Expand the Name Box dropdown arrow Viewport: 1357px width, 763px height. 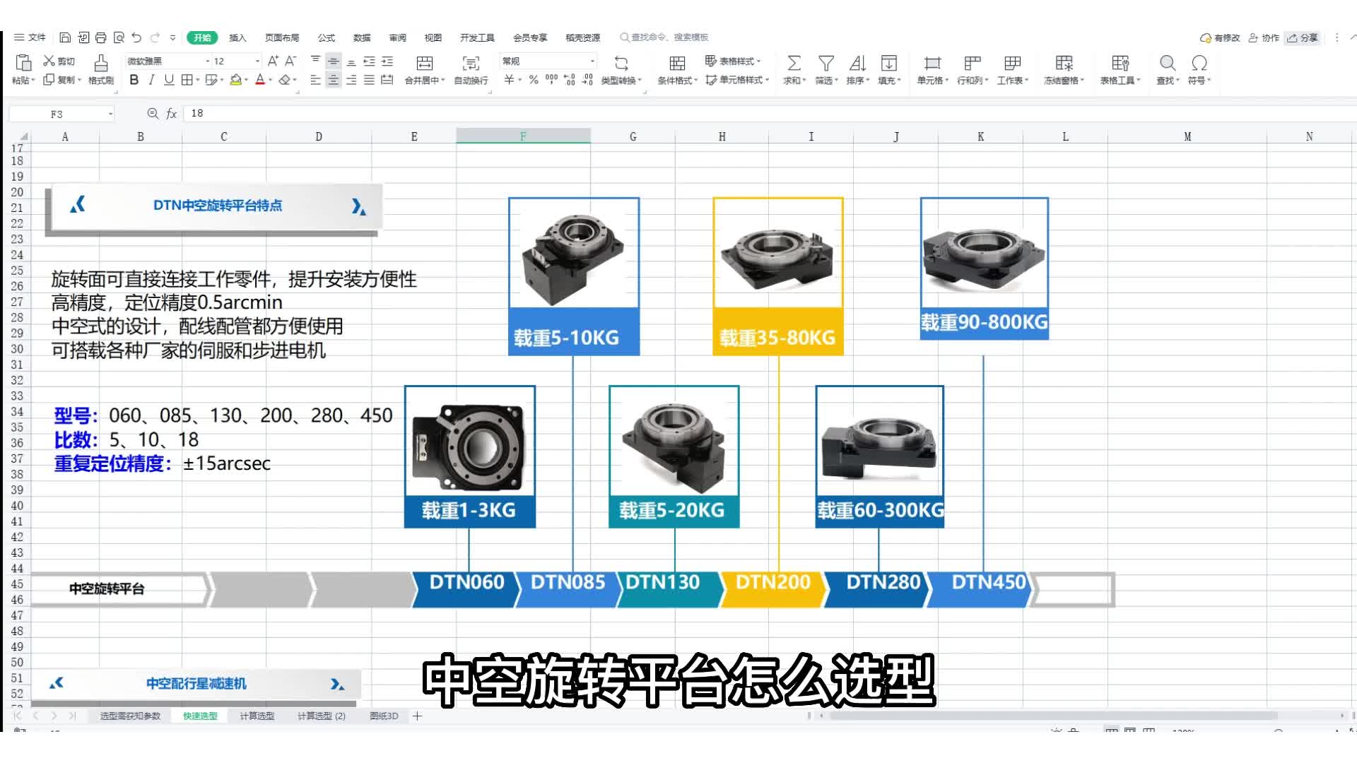[x=110, y=114]
